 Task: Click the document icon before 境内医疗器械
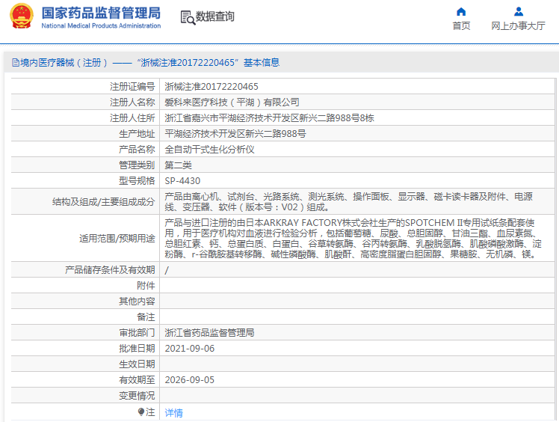pos(15,63)
